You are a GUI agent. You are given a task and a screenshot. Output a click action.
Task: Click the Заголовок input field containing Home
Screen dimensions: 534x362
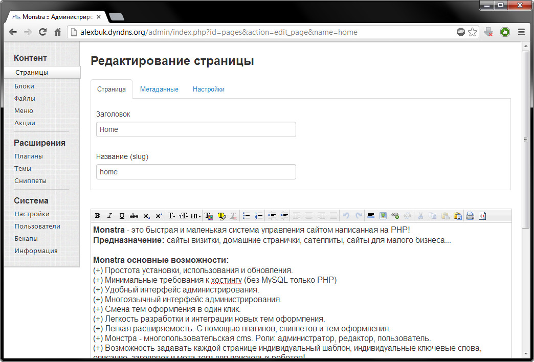196,129
